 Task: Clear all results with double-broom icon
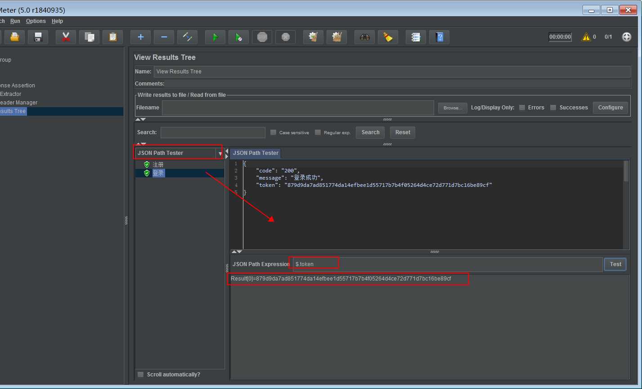tap(337, 37)
